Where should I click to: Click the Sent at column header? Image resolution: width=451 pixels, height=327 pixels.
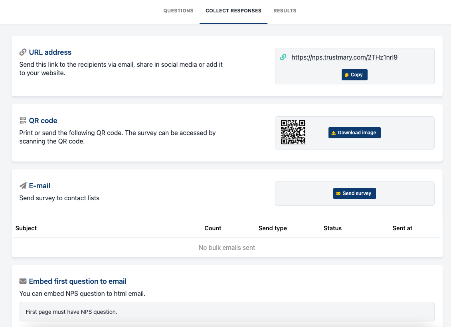[x=402, y=228]
